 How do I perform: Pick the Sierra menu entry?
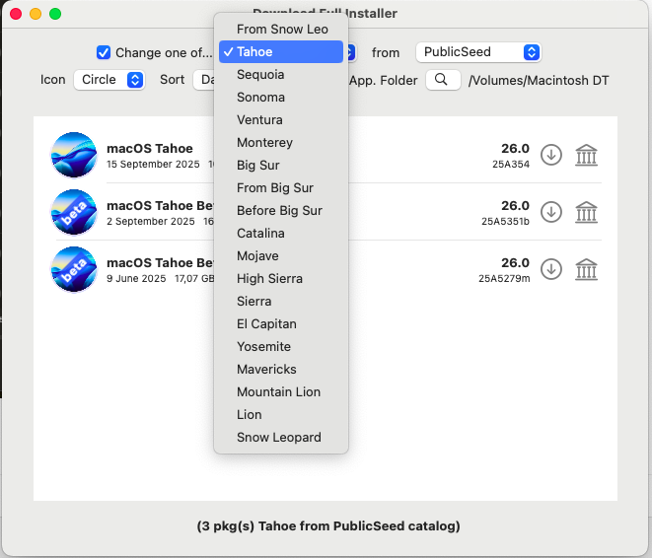click(281, 301)
